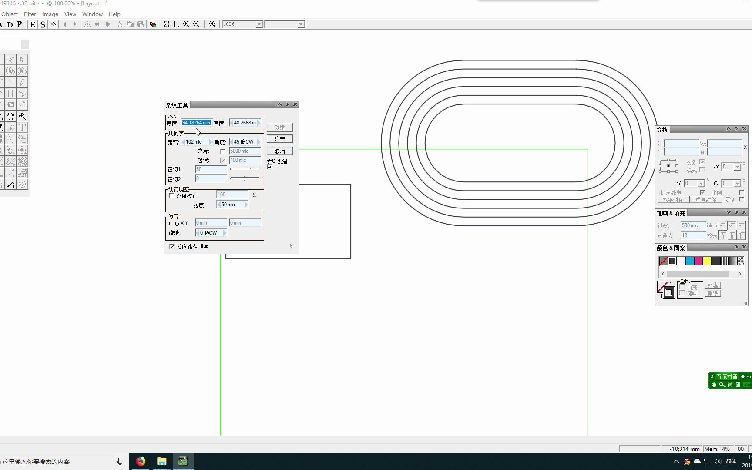This screenshot has width=752, height=470.
Task: Click the fast-forward double-arrow toolbar icon
Action: pos(107,24)
